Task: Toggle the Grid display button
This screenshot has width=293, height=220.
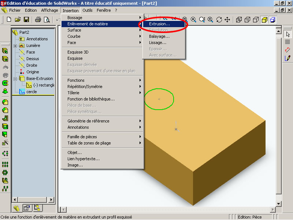Action: (288, 42)
